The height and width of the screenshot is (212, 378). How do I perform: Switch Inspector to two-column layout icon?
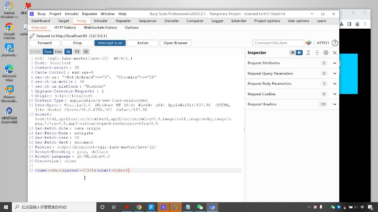pyautogui.click(x=299, y=53)
